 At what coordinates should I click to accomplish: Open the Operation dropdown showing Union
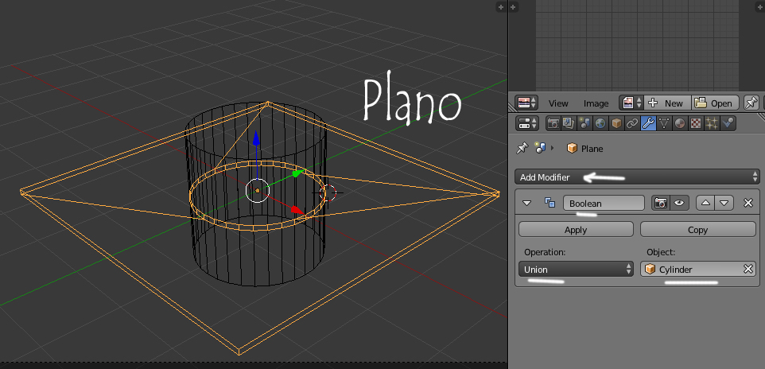(576, 269)
